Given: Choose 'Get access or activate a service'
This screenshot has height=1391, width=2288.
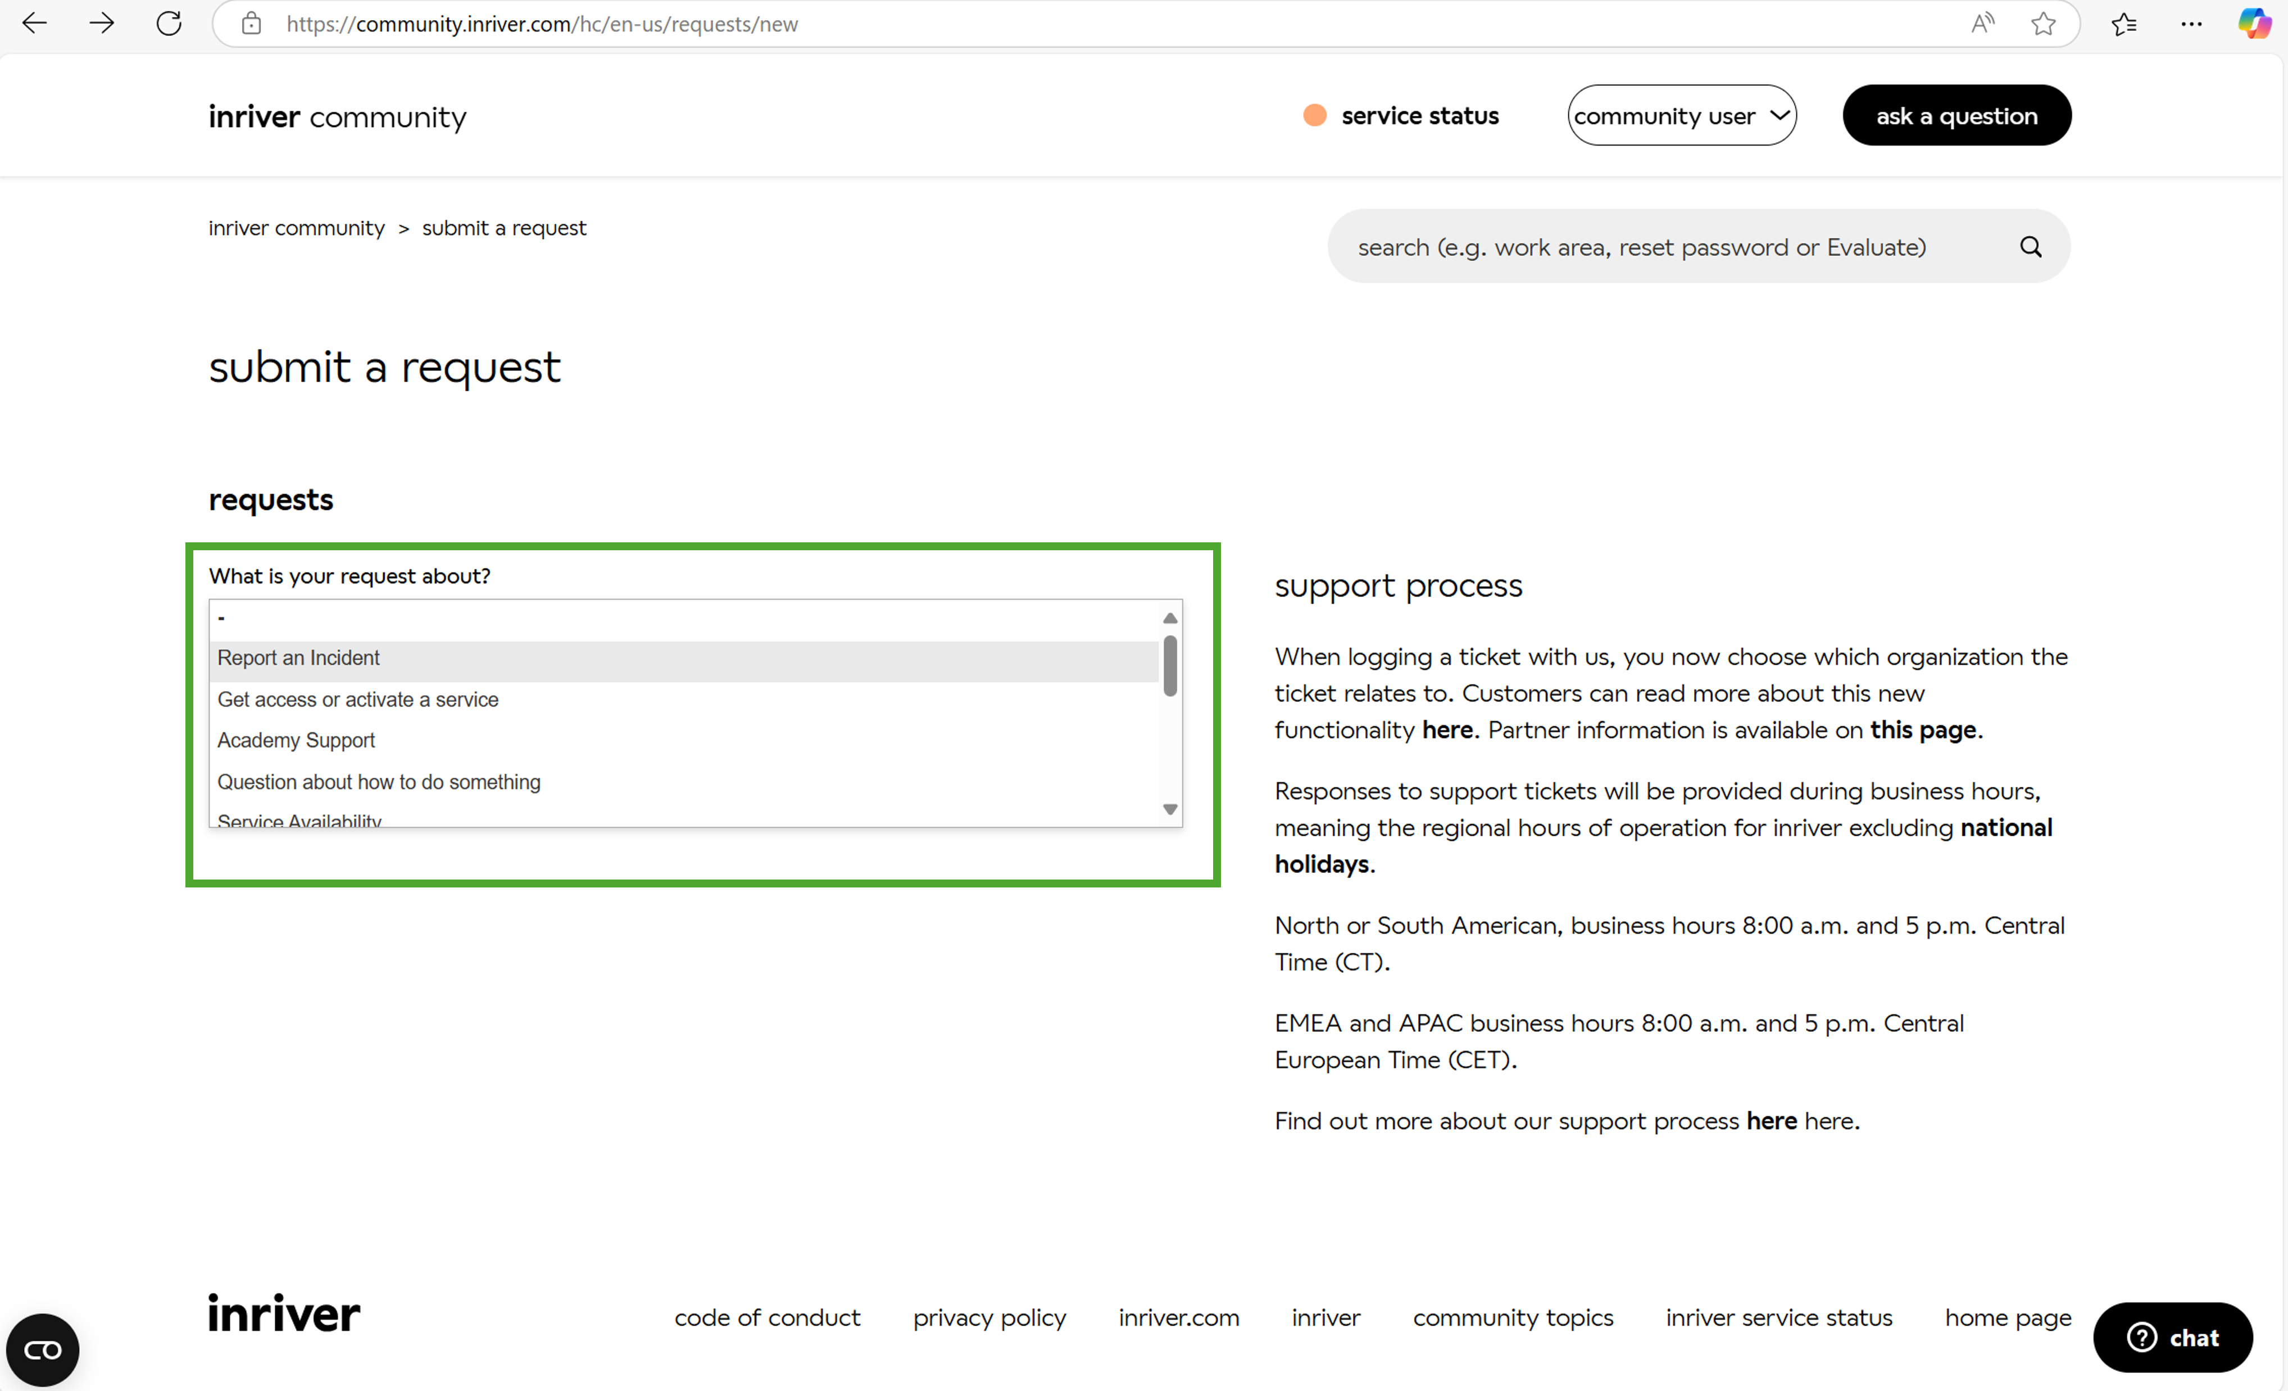Looking at the screenshot, I should tap(683, 699).
